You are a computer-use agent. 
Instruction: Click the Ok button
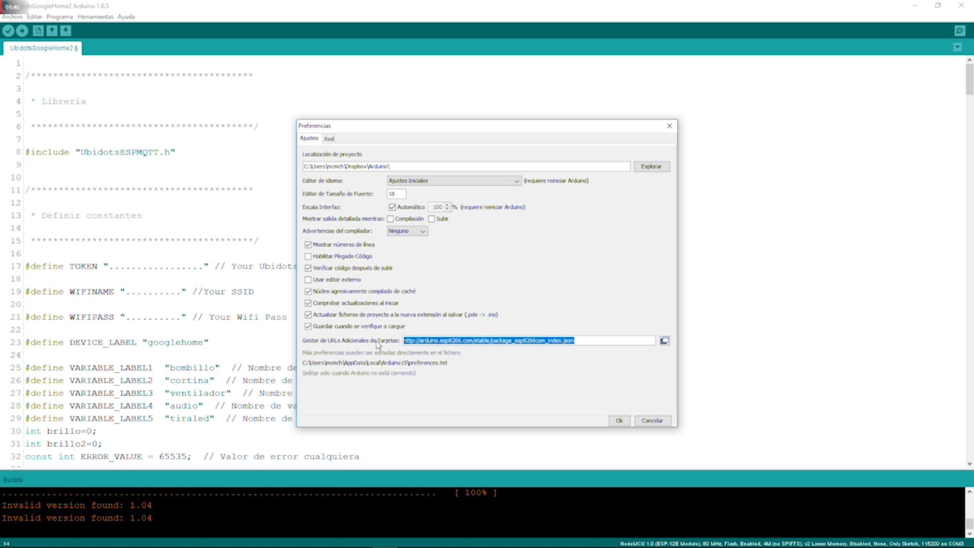(x=619, y=421)
